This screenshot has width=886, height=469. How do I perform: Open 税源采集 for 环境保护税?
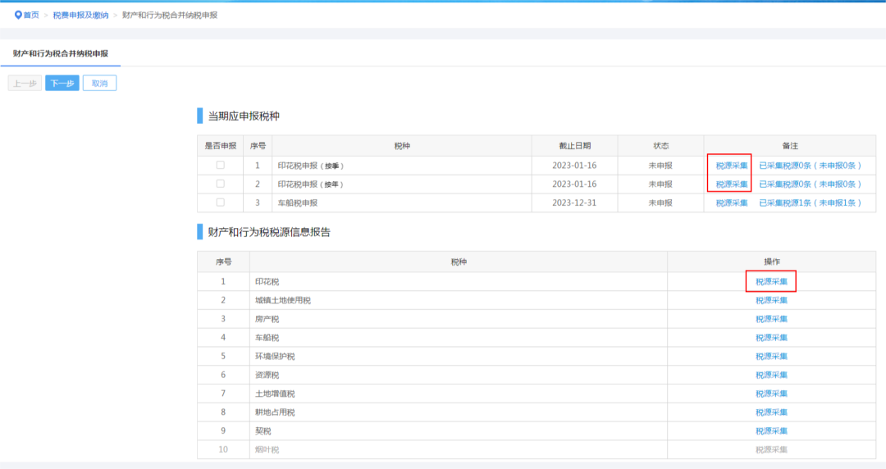pos(771,357)
